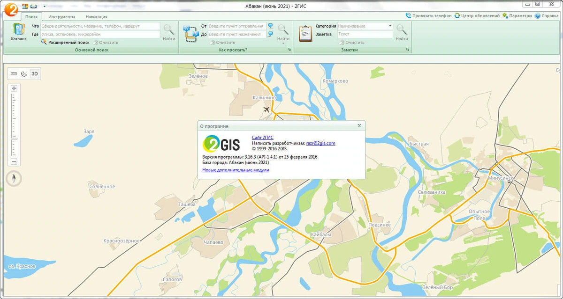
Task: Click the Красноозёрное label on map
Action: pos(122,241)
